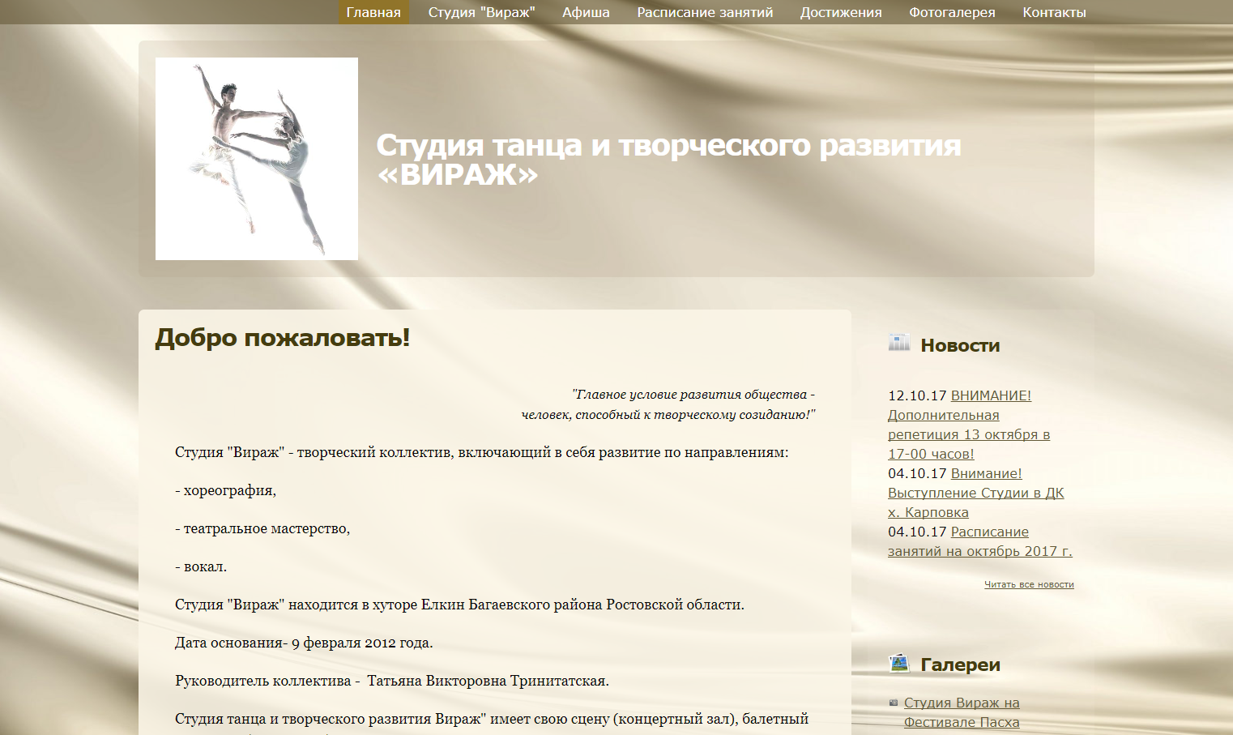Open gallery Студия Вираж на Фестивале Пасха

(x=962, y=712)
